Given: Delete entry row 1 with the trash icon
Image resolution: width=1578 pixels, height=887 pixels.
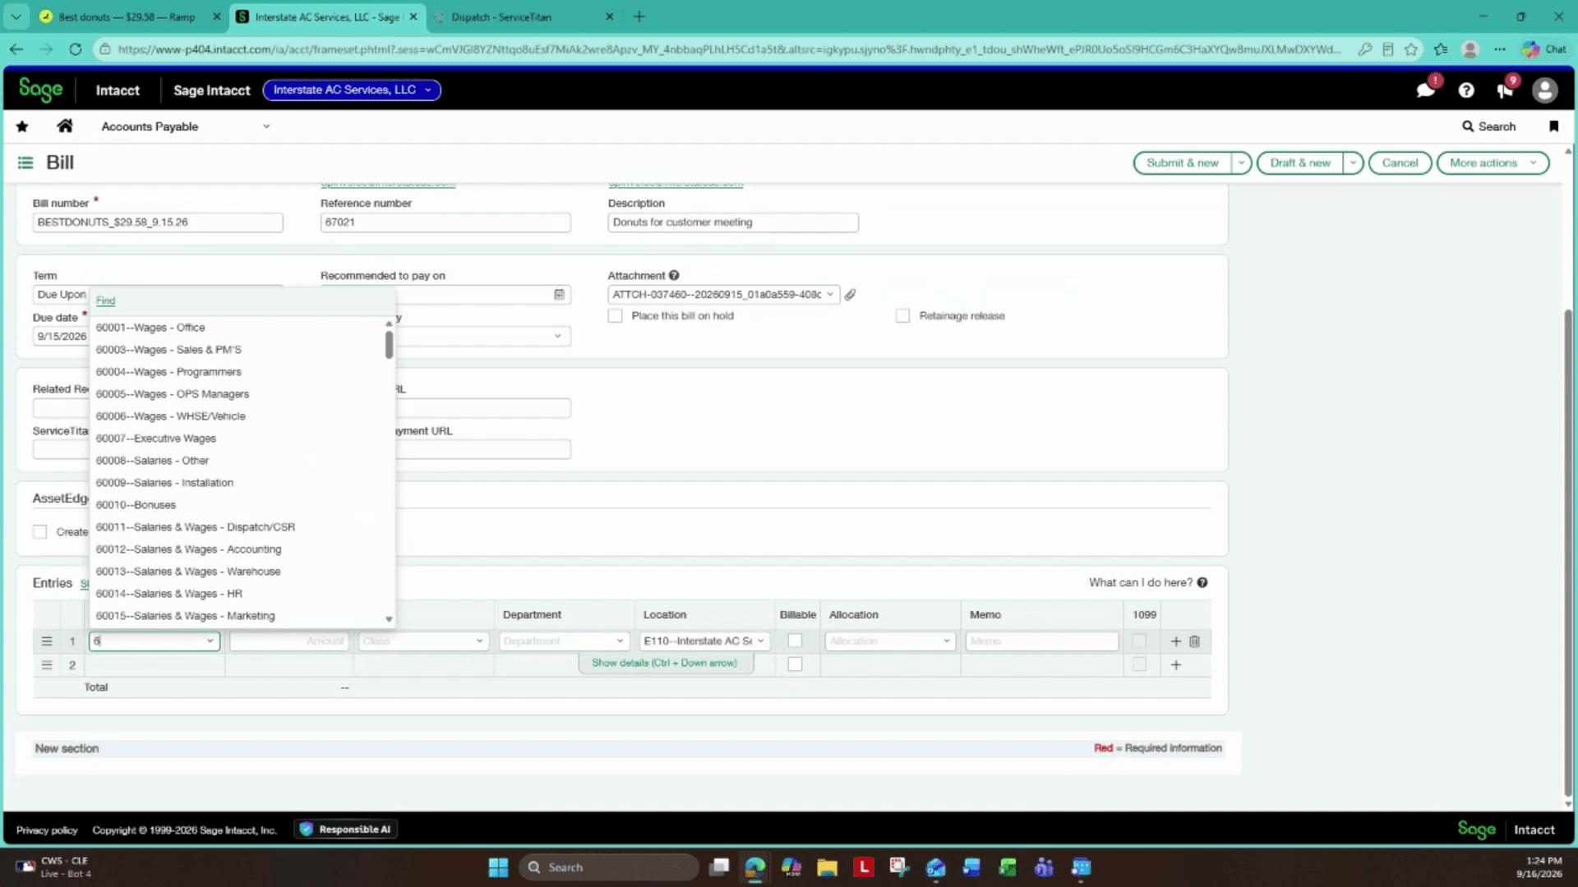Looking at the screenshot, I should click(x=1195, y=641).
